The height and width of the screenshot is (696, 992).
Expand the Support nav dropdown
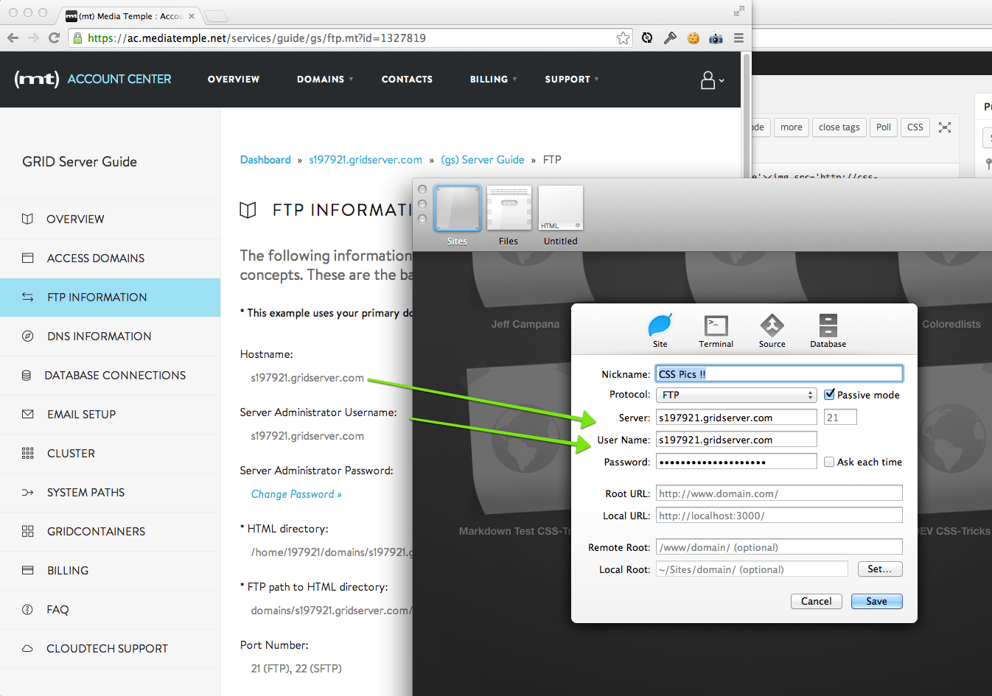571,80
